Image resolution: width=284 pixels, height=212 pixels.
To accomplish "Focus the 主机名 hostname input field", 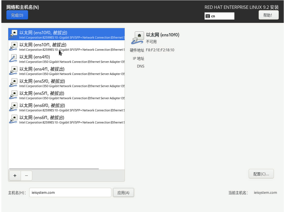I will click(70, 193).
